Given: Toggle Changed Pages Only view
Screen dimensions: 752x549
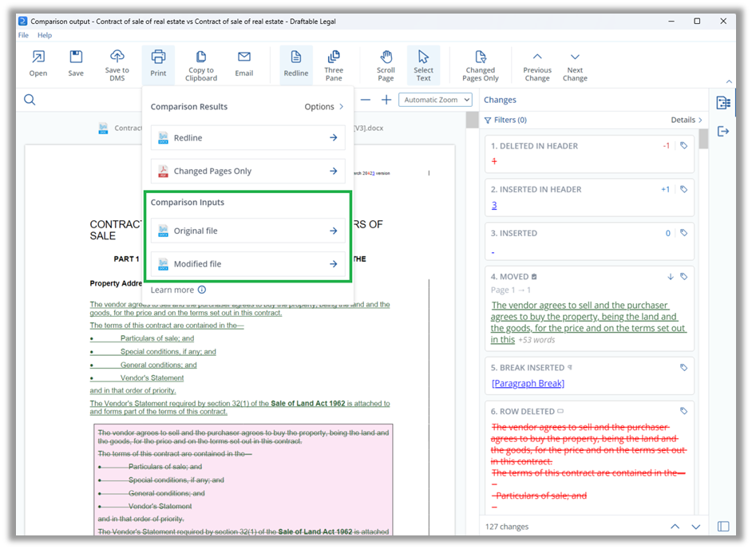Looking at the screenshot, I should point(480,65).
